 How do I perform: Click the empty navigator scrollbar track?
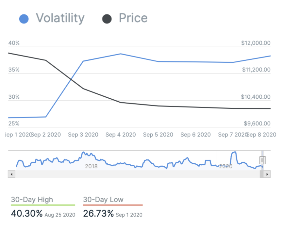coord(131,174)
